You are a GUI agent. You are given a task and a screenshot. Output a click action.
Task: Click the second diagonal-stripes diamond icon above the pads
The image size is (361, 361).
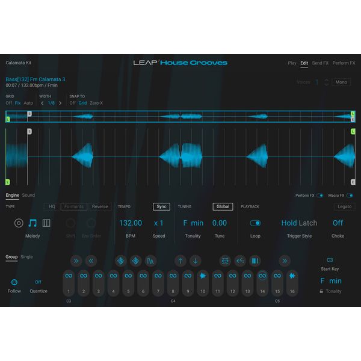coord(135,261)
